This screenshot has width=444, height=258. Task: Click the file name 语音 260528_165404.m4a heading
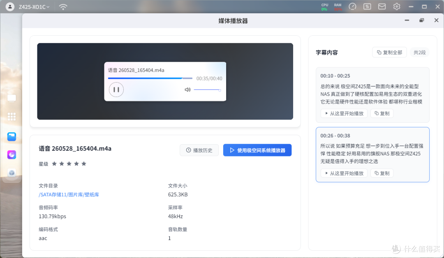pyautogui.click(x=75, y=149)
